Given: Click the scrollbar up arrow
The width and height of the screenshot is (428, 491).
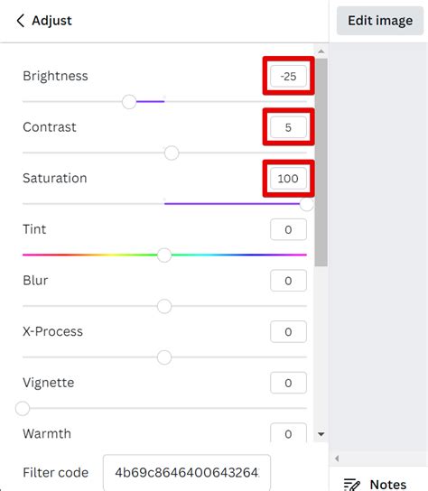Looking at the screenshot, I should click(321, 51).
